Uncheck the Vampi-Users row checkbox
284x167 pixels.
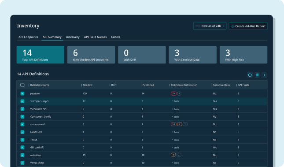coord(22,163)
